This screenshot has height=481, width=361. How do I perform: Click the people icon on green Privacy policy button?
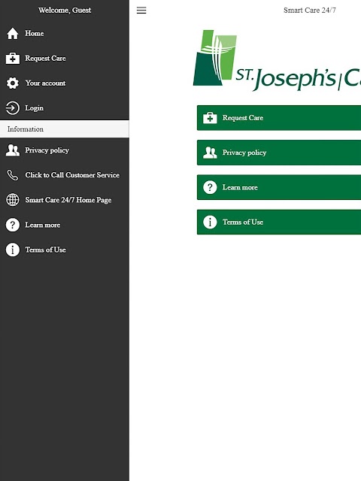click(x=210, y=153)
